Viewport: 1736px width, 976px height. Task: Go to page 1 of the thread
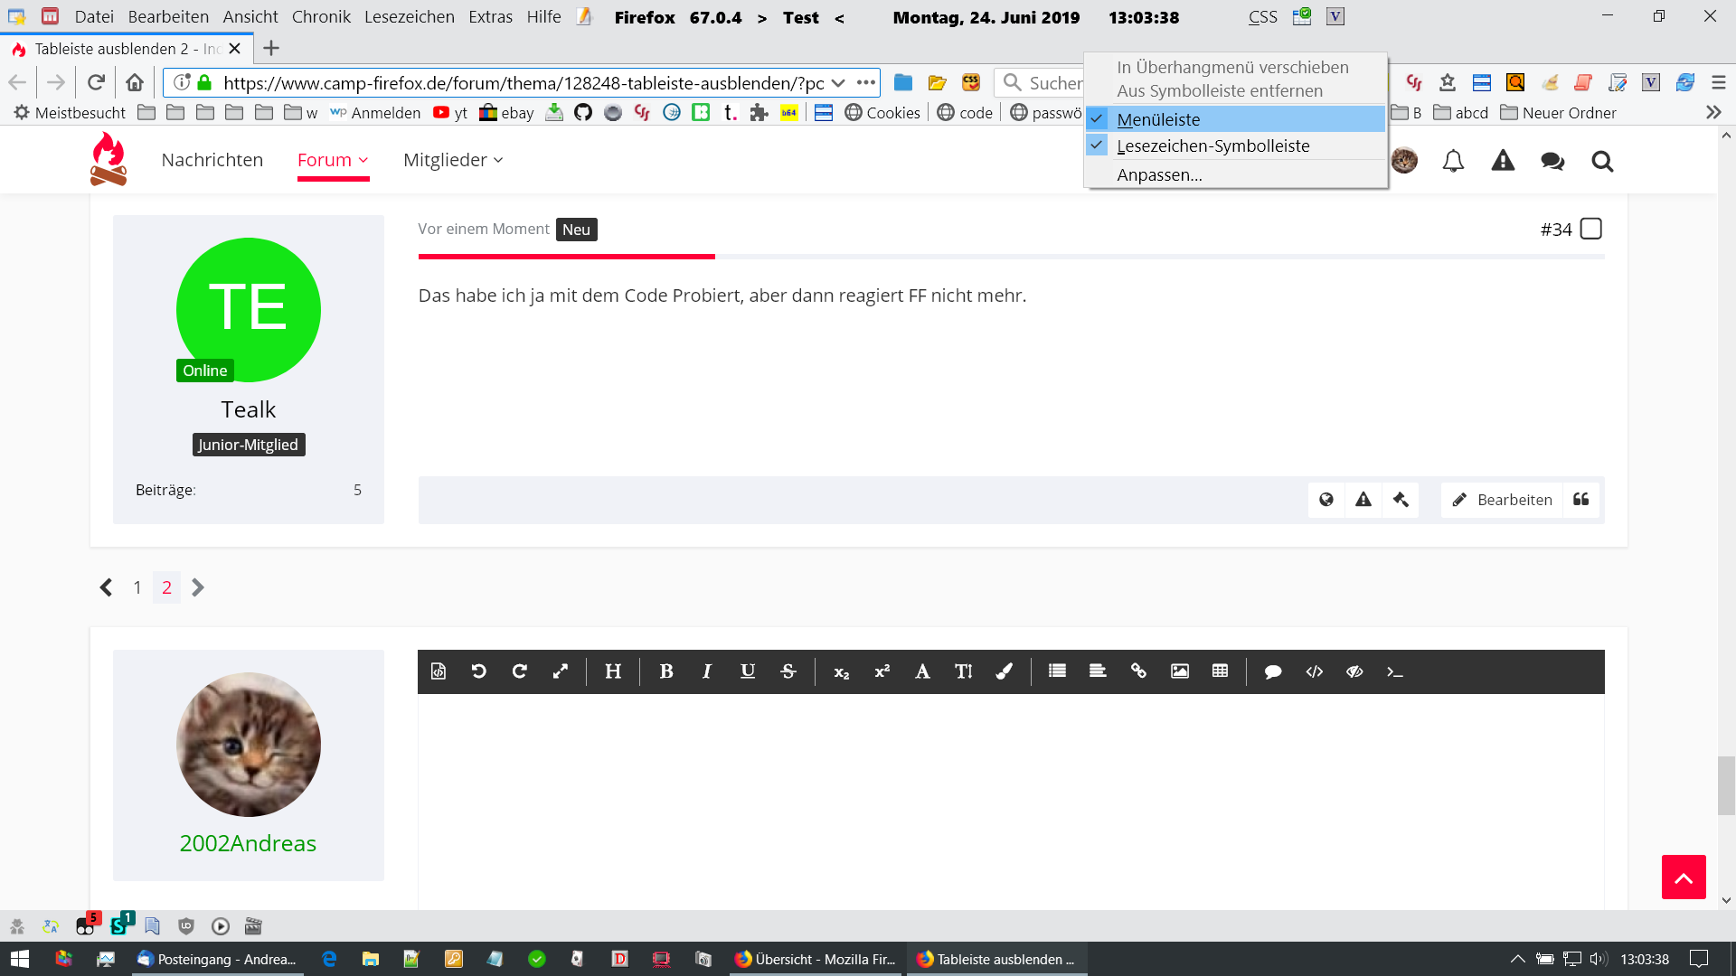137,587
